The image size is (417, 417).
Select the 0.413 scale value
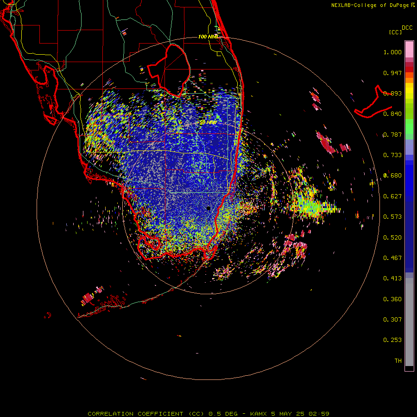click(x=392, y=278)
